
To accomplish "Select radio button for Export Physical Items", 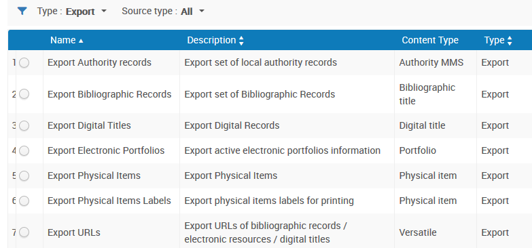I will 24,175.
